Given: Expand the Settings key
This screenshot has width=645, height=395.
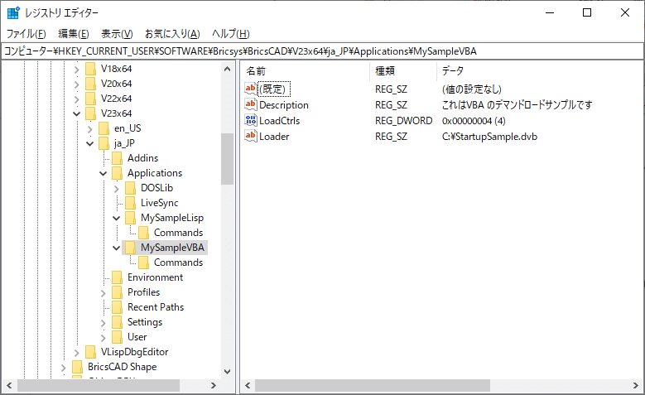Looking at the screenshot, I should [103, 323].
